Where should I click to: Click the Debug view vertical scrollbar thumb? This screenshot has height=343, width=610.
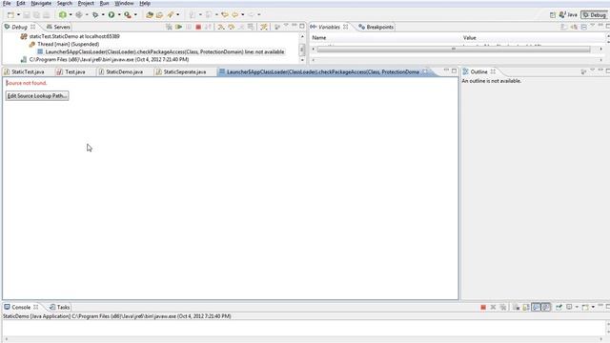pos(302,50)
